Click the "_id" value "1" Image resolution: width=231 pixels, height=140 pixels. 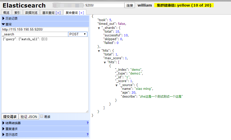click(x=127, y=77)
